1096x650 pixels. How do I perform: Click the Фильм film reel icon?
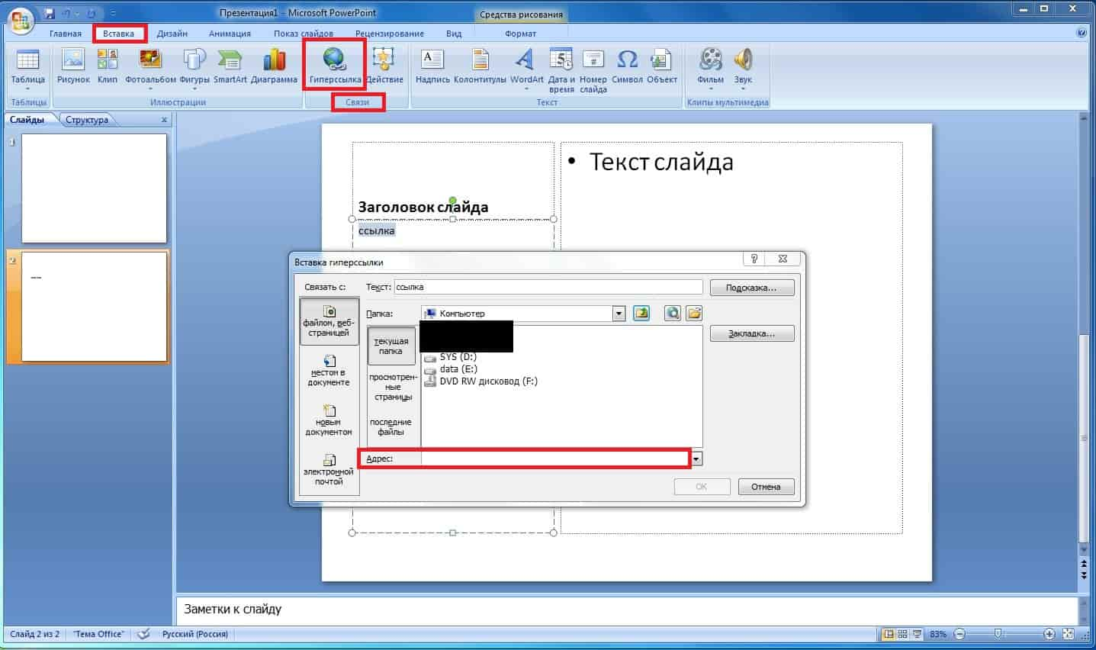tap(711, 59)
